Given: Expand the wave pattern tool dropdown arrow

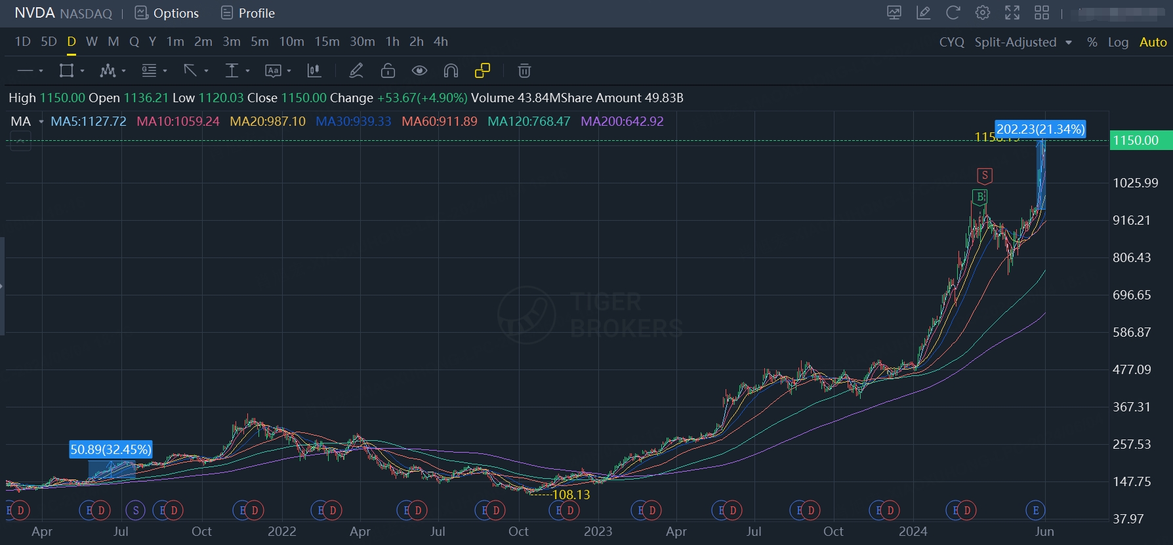Looking at the screenshot, I should (x=123, y=71).
